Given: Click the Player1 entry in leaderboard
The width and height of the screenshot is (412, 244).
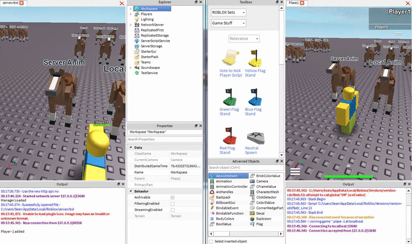Looking at the screenshot, I should (390, 27).
